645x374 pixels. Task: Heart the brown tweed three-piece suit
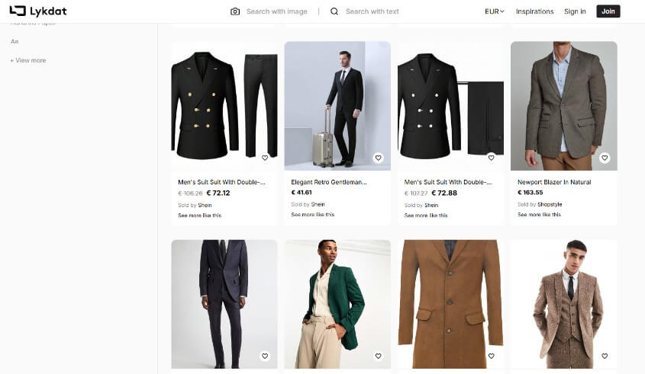(605, 356)
